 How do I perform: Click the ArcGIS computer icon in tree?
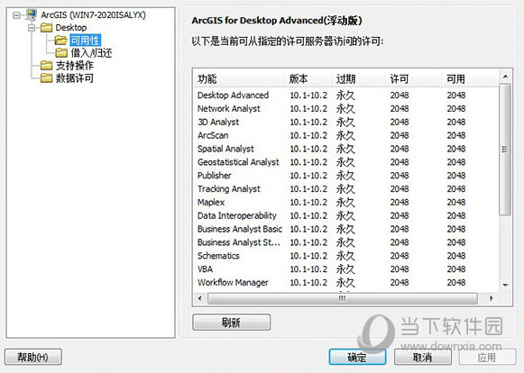(31, 15)
